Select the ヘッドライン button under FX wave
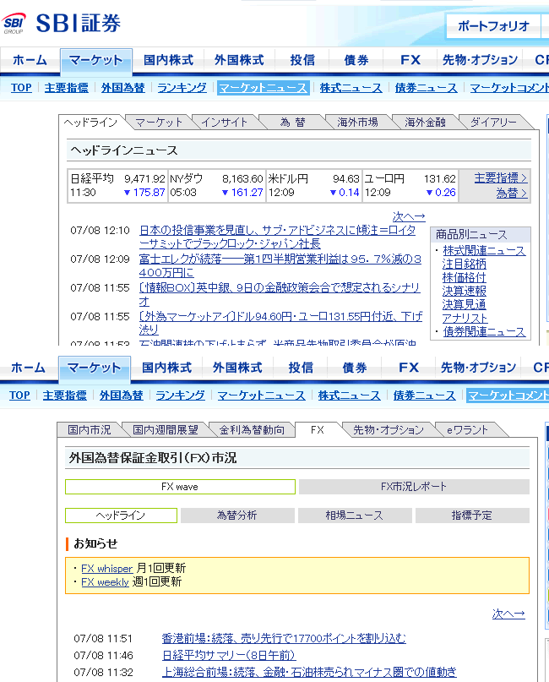The height and width of the screenshot is (682, 549). point(121,516)
